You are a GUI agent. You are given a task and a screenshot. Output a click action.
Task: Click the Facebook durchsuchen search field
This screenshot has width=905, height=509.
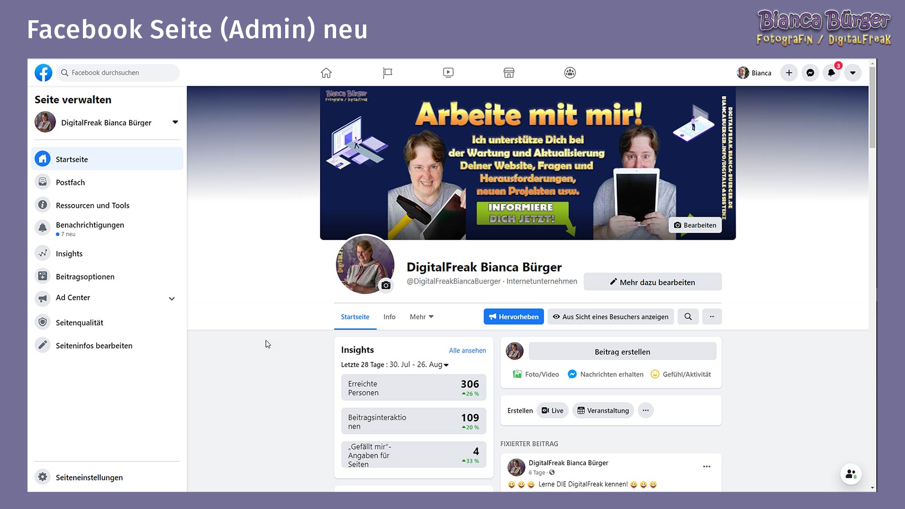(x=118, y=73)
